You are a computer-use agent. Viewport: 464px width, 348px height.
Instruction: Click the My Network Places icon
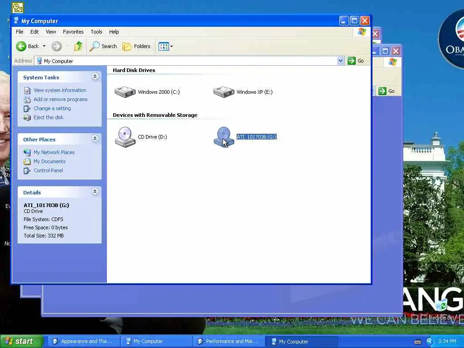27,152
